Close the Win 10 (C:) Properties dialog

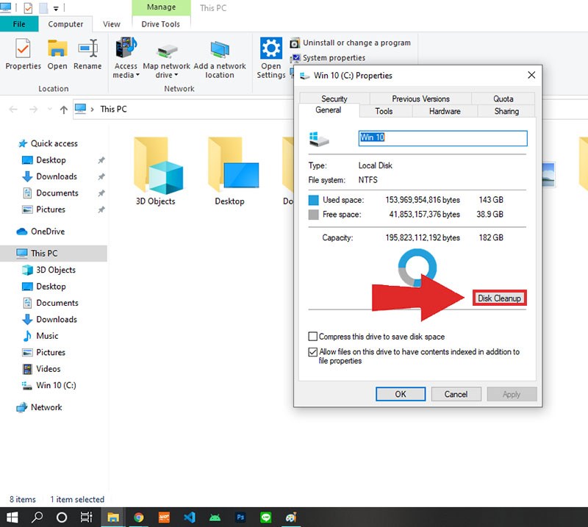pos(531,75)
